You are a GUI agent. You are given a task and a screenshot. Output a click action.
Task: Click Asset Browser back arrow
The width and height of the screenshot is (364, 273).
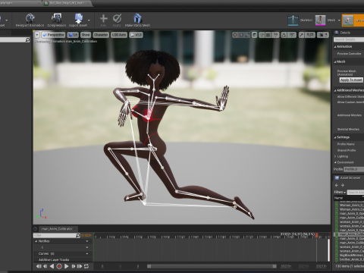tap(337, 185)
